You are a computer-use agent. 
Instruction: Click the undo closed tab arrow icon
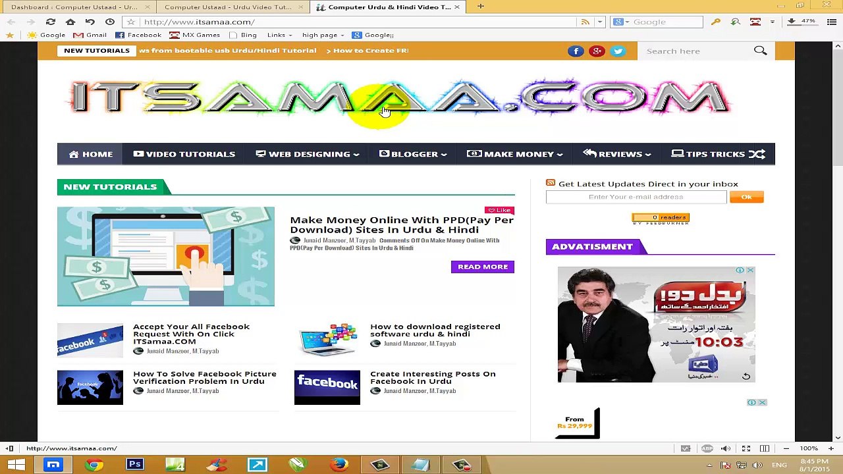[x=90, y=22]
